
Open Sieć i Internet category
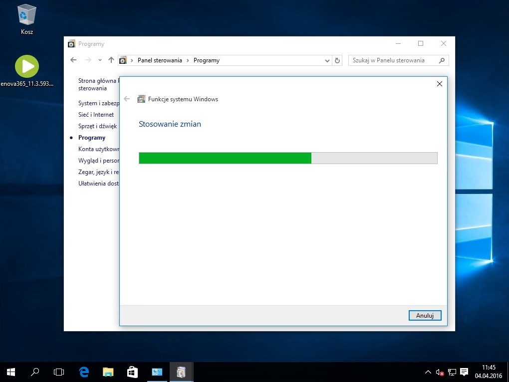[x=96, y=115]
